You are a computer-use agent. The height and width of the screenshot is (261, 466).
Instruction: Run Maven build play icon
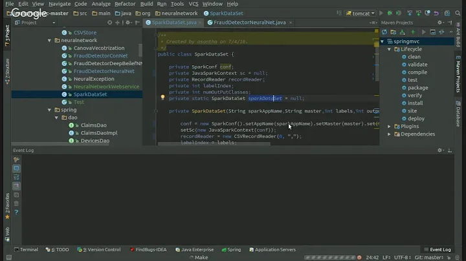tap(423, 32)
